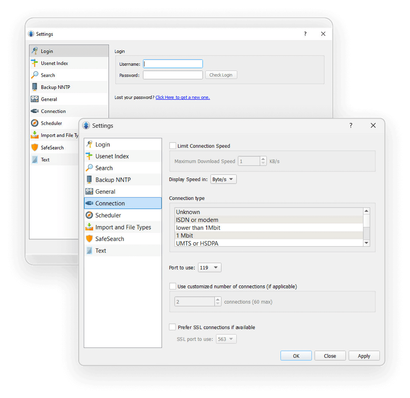Image resolution: width=410 pixels, height=398 pixels.
Task: Enable Limit Connection Speed
Action: tap(173, 146)
